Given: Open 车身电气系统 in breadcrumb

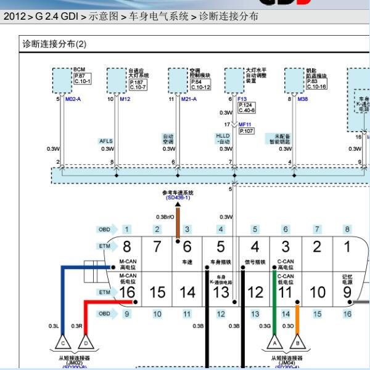Looking at the screenshot, I should 158,16.
